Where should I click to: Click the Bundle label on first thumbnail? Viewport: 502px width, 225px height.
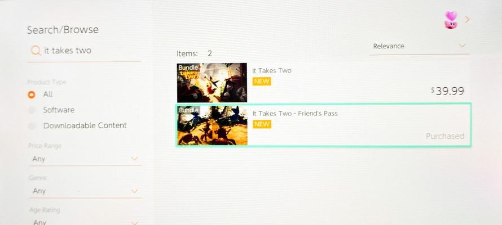pos(188,67)
